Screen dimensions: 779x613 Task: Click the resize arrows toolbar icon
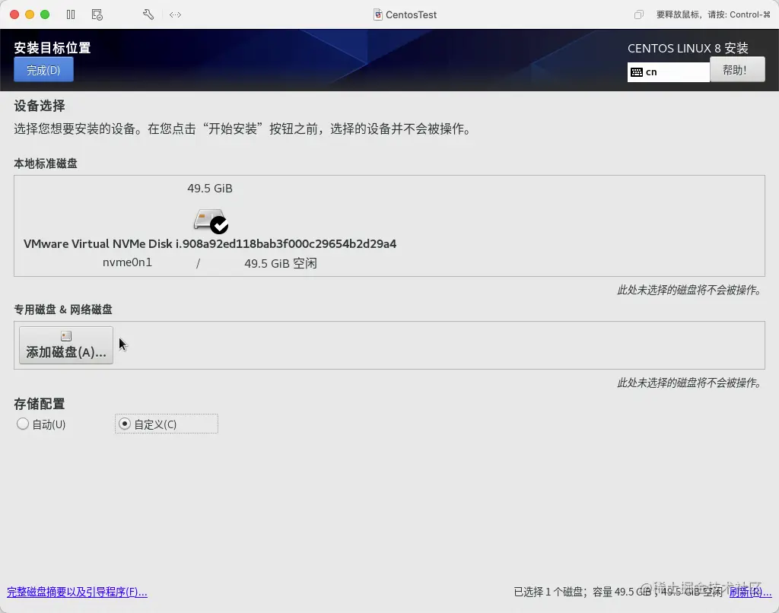tap(176, 14)
